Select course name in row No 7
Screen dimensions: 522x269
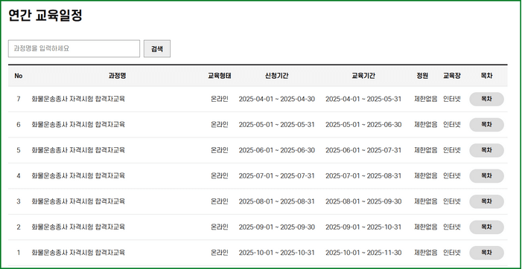(78, 99)
